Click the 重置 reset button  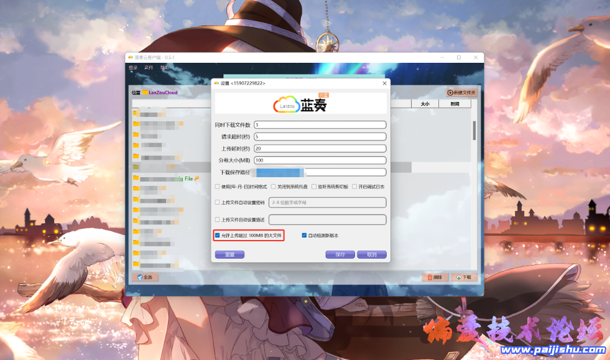click(229, 254)
